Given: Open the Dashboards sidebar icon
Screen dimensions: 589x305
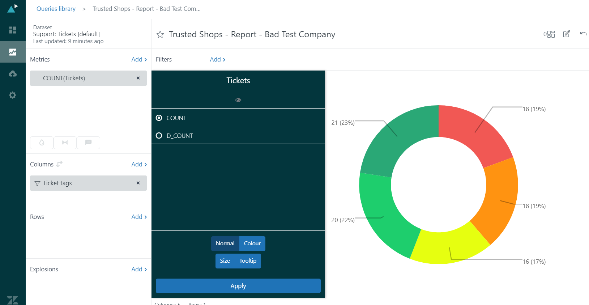Looking at the screenshot, I should 13,30.
